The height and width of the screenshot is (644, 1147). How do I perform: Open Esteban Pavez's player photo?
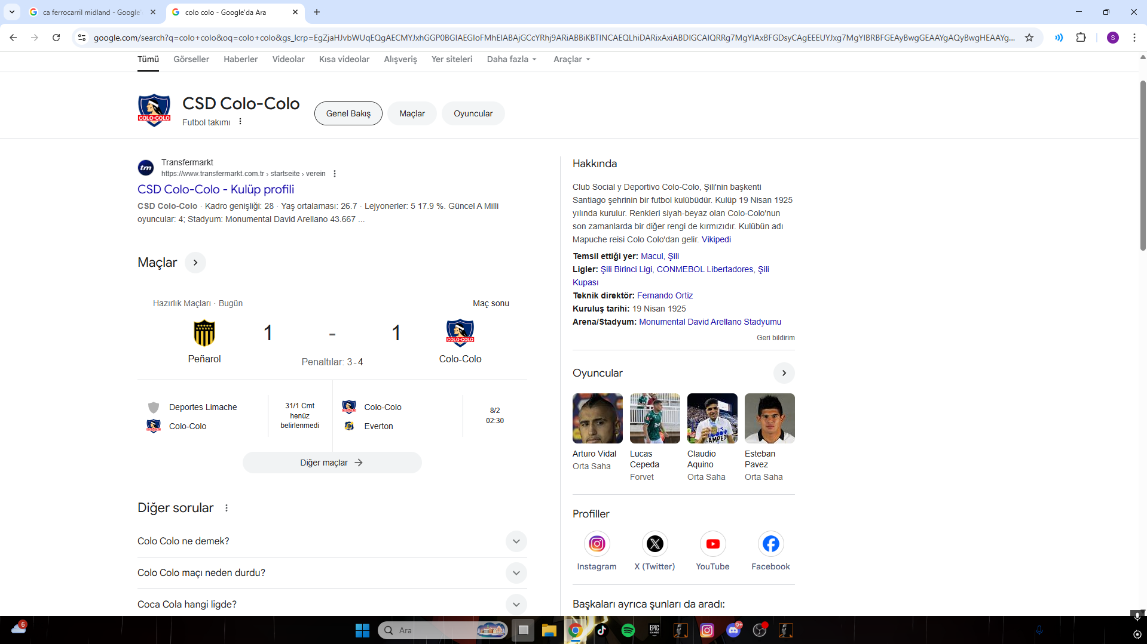coord(770,418)
